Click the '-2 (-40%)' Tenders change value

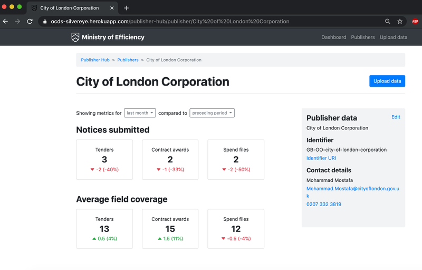[108, 170]
